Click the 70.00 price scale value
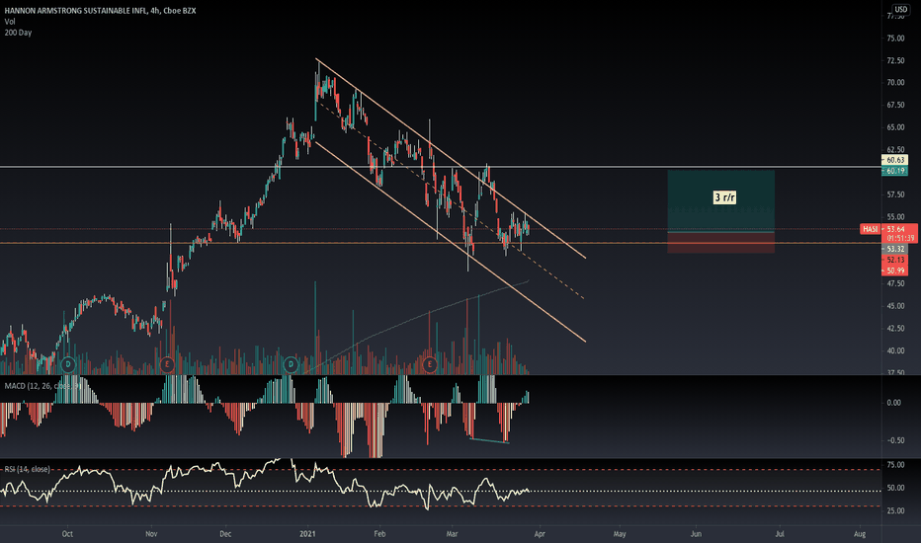Screen dimensions: 921x543 point(895,83)
